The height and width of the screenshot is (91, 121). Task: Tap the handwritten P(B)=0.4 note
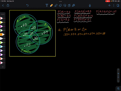point(64,16)
